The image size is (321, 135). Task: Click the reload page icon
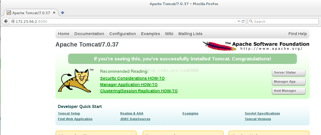point(243,21)
